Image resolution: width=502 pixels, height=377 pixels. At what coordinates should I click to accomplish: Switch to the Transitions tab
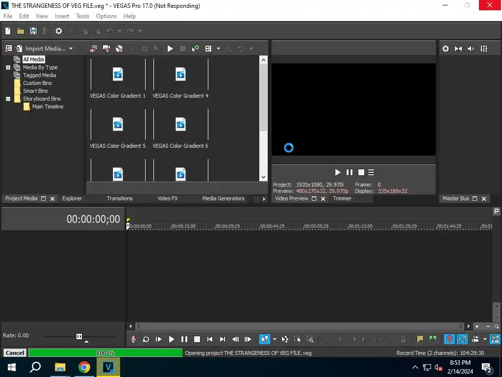[x=120, y=198]
